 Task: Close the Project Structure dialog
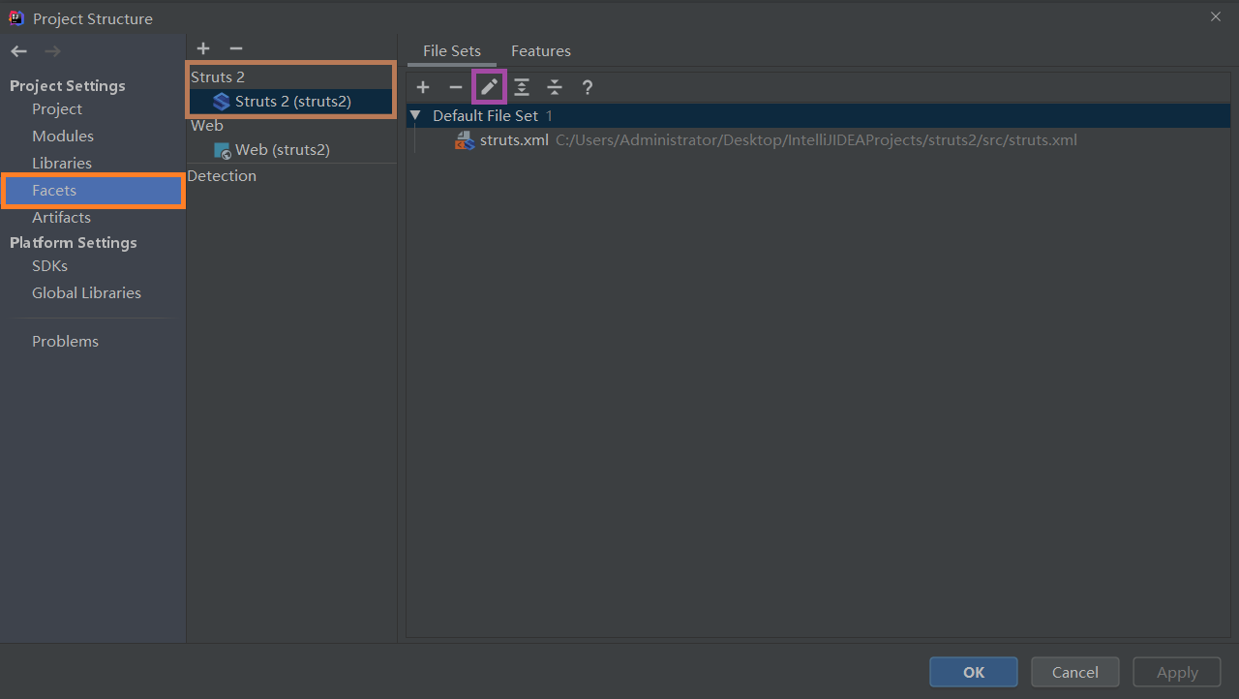[1216, 16]
